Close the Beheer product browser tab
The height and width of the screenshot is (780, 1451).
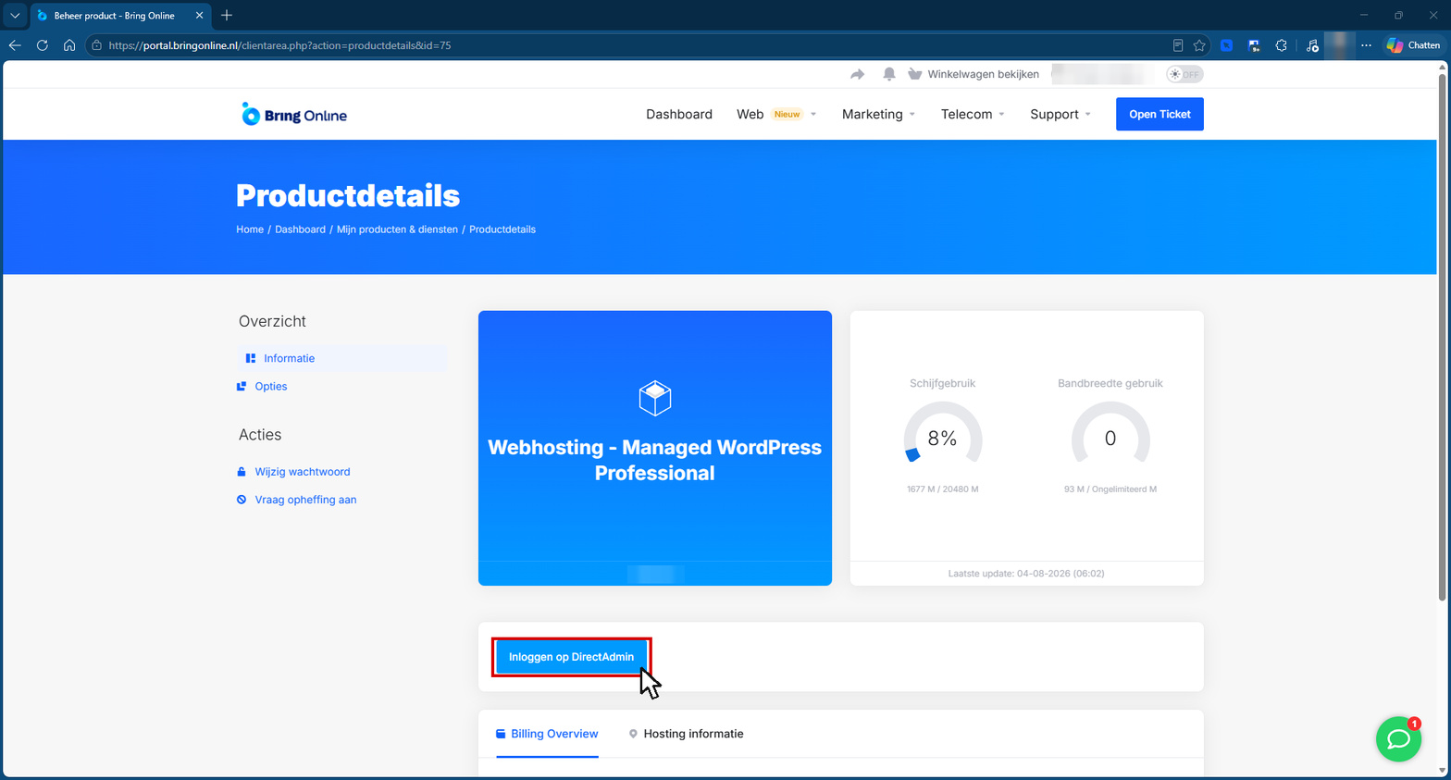coord(199,16)
